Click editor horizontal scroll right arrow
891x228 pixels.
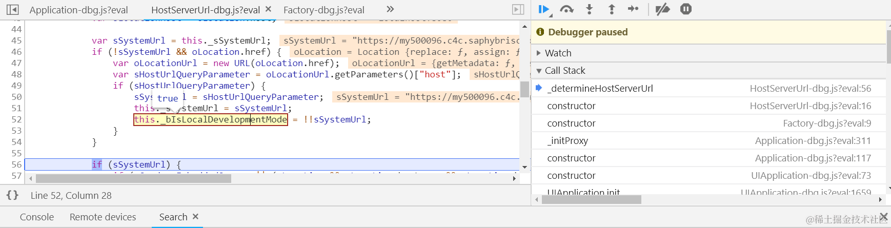coord(514,178)
